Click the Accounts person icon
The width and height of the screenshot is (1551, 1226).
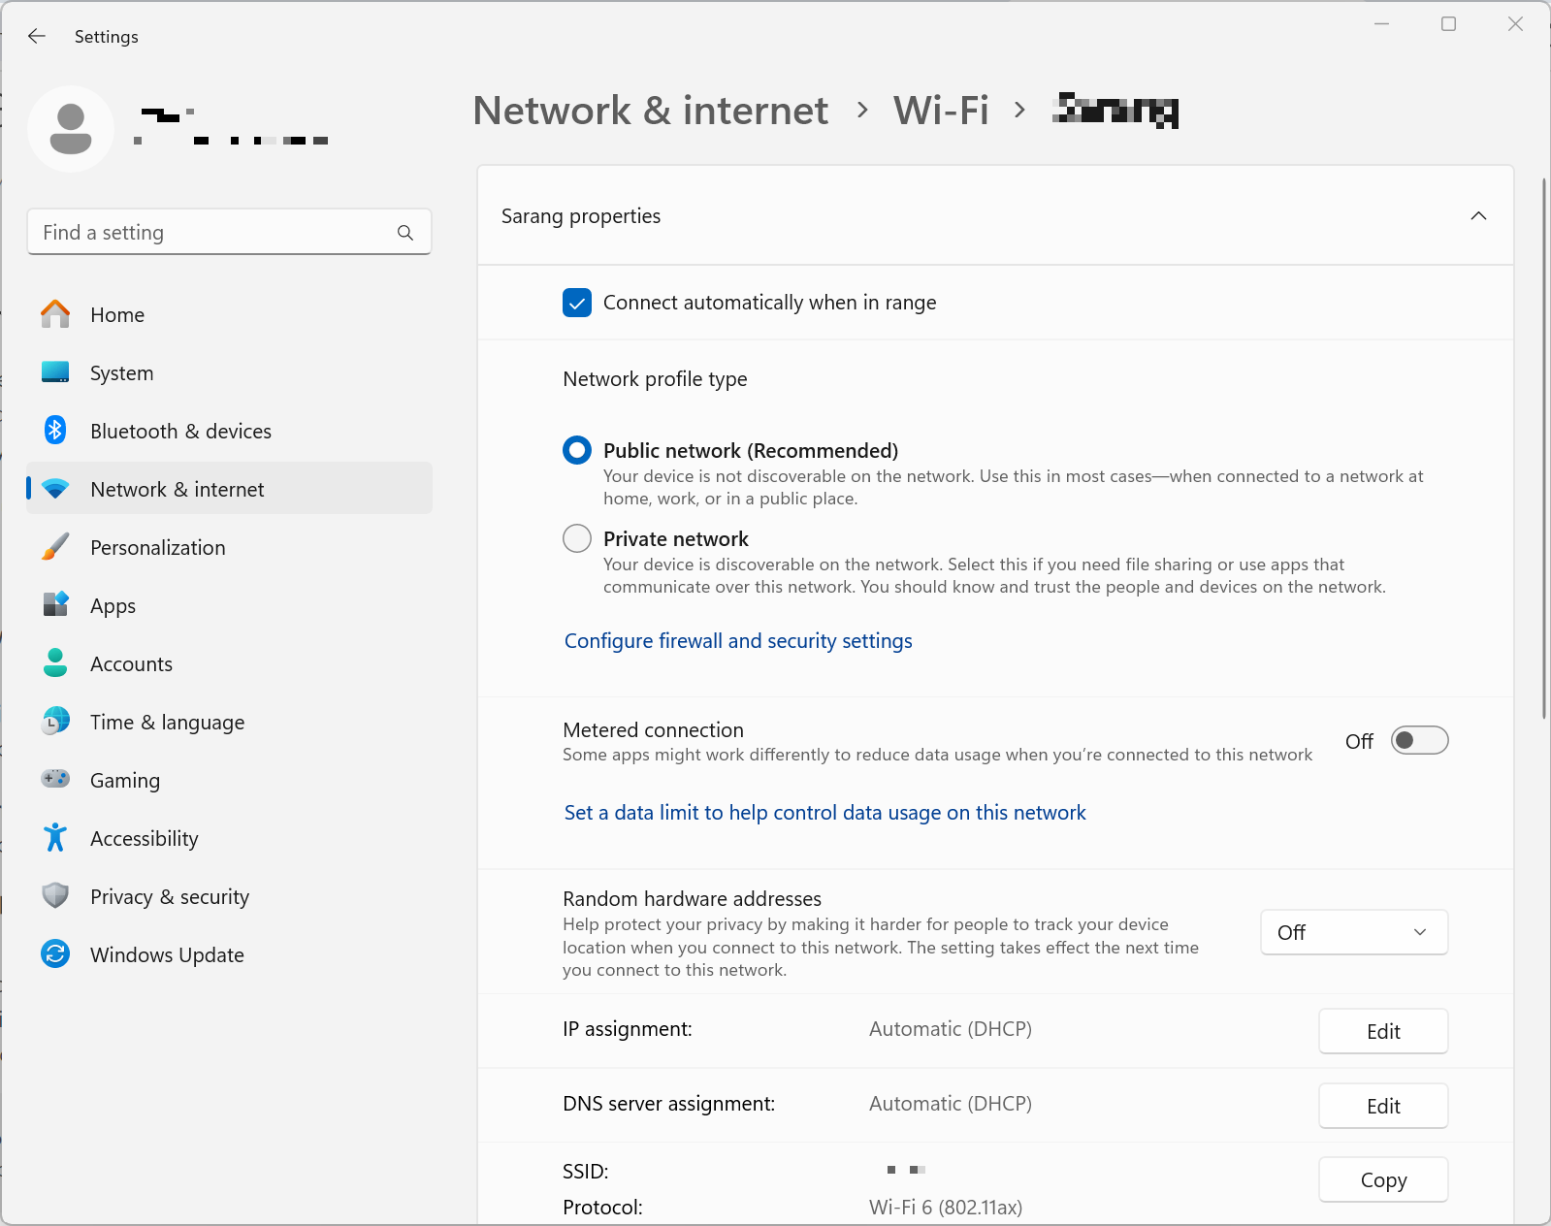click(55, 663)
